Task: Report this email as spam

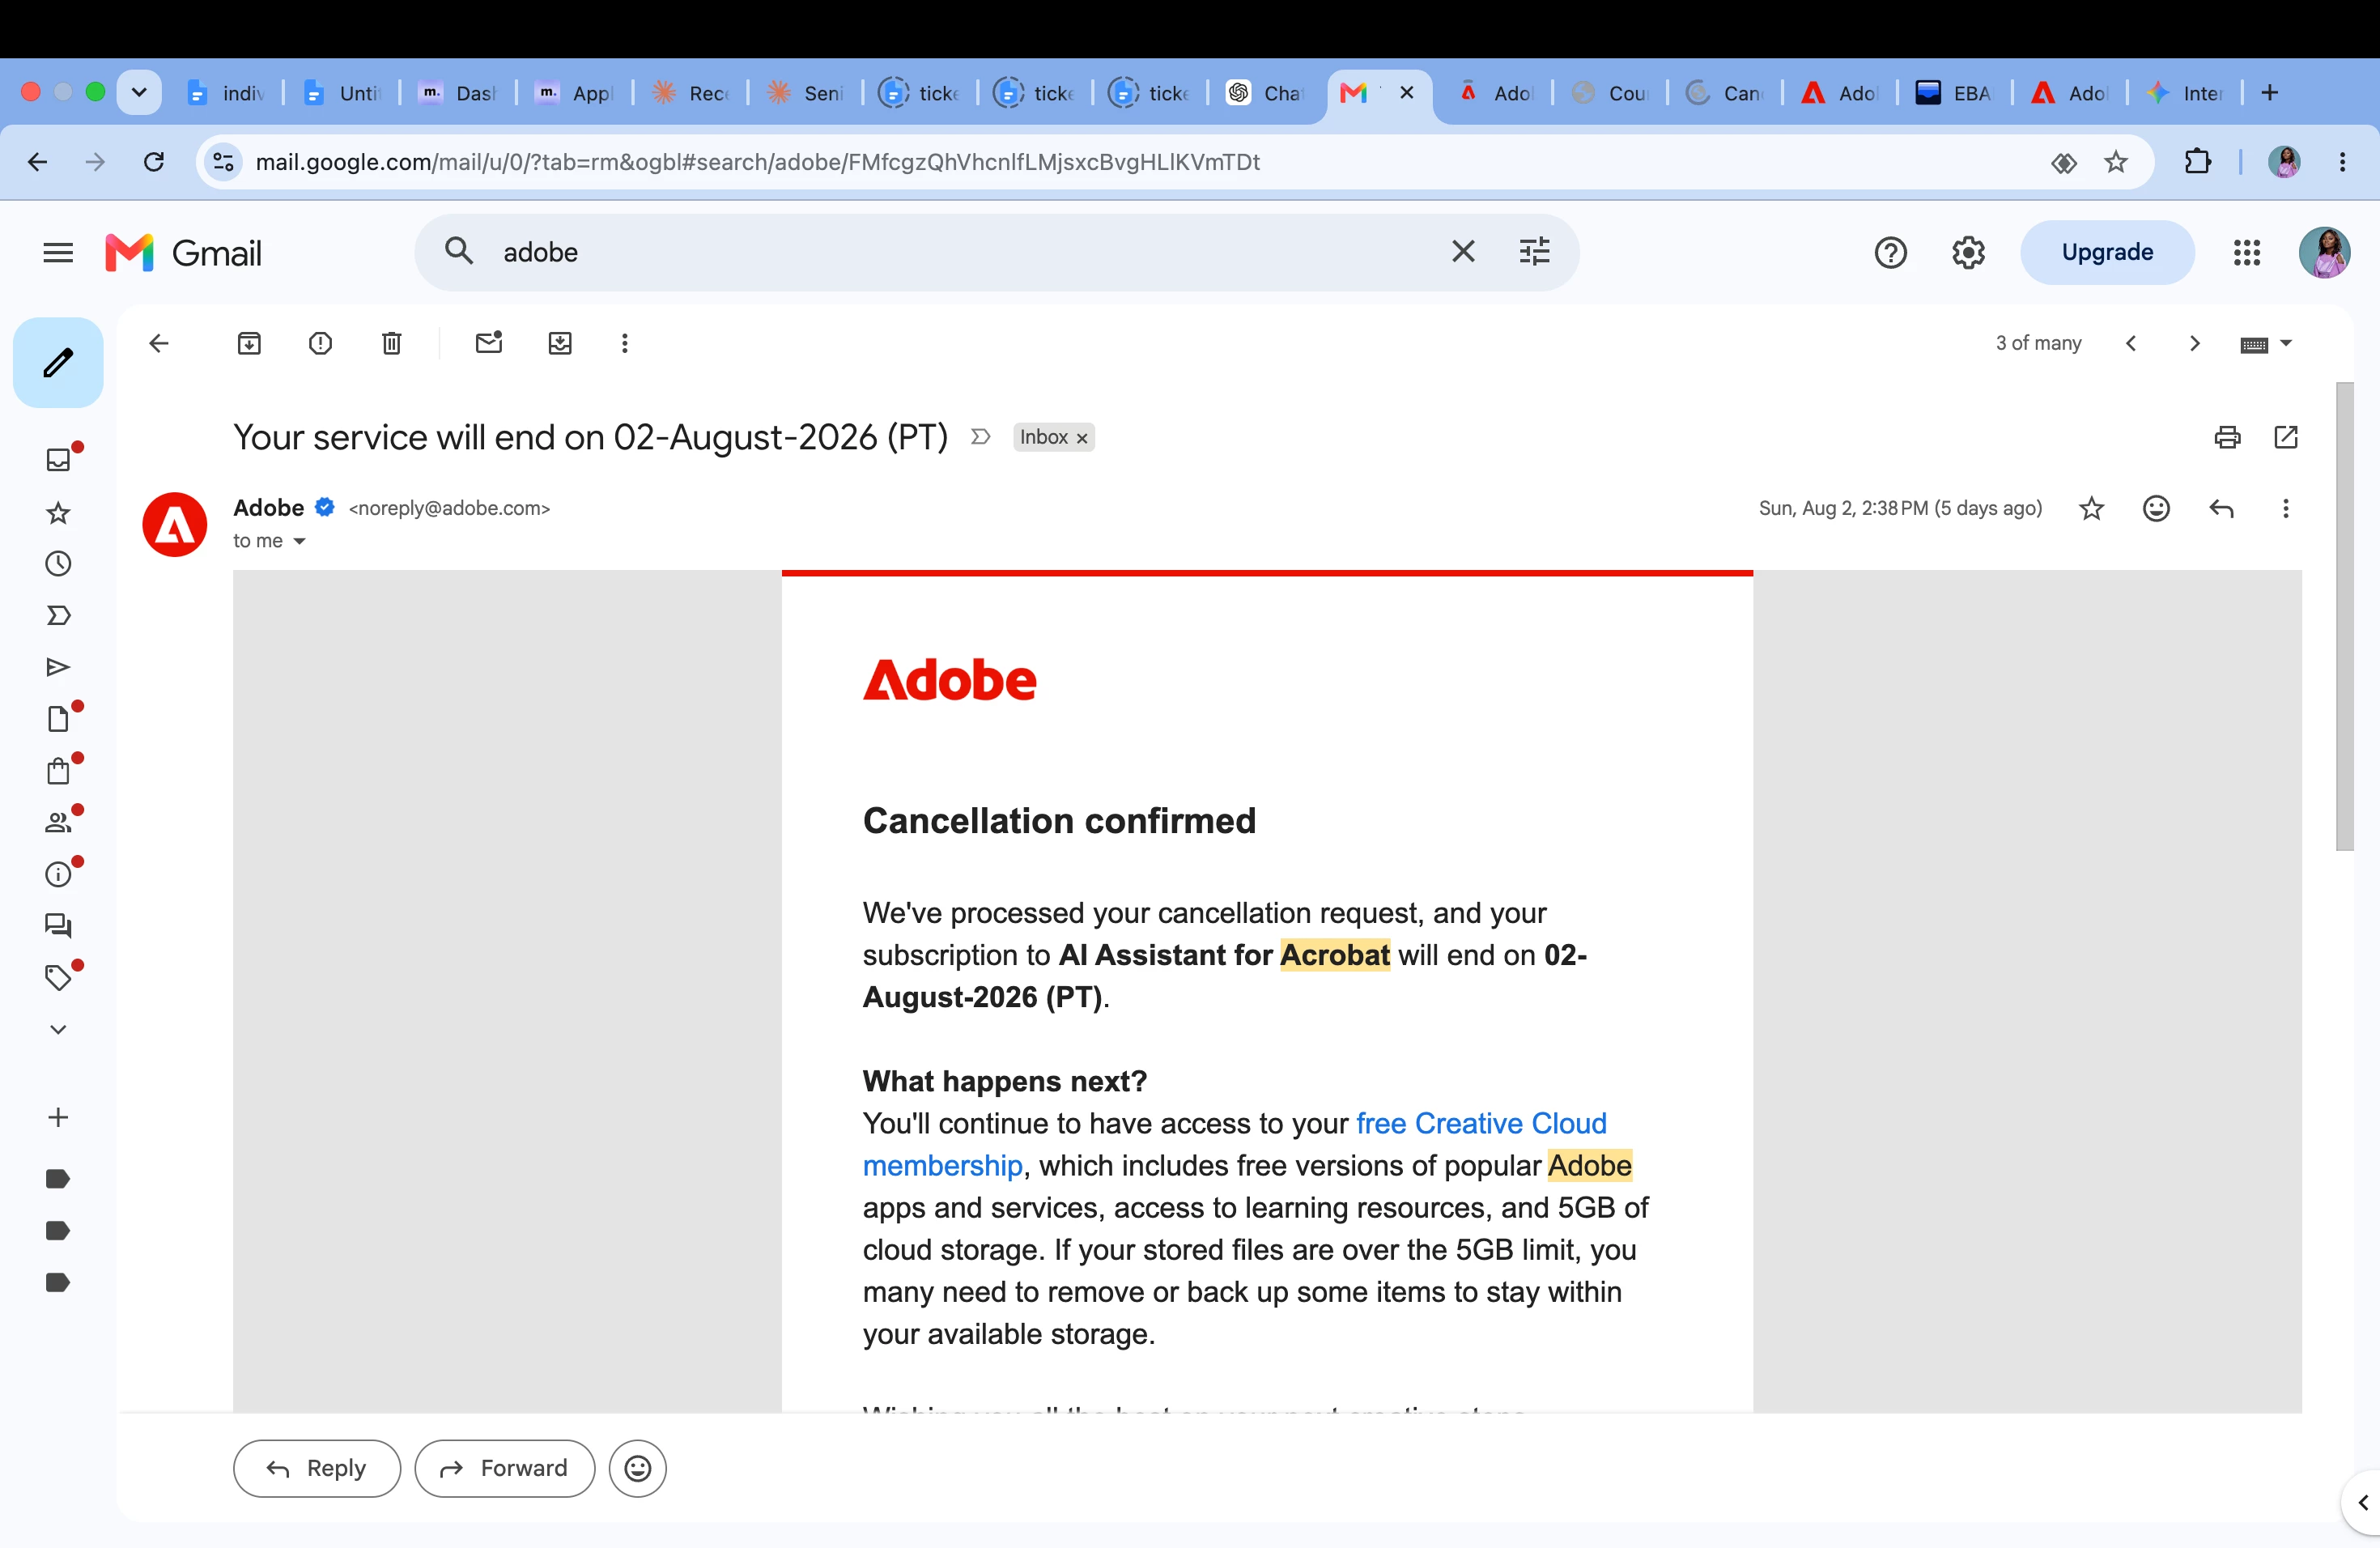Action: pos(320,344)
